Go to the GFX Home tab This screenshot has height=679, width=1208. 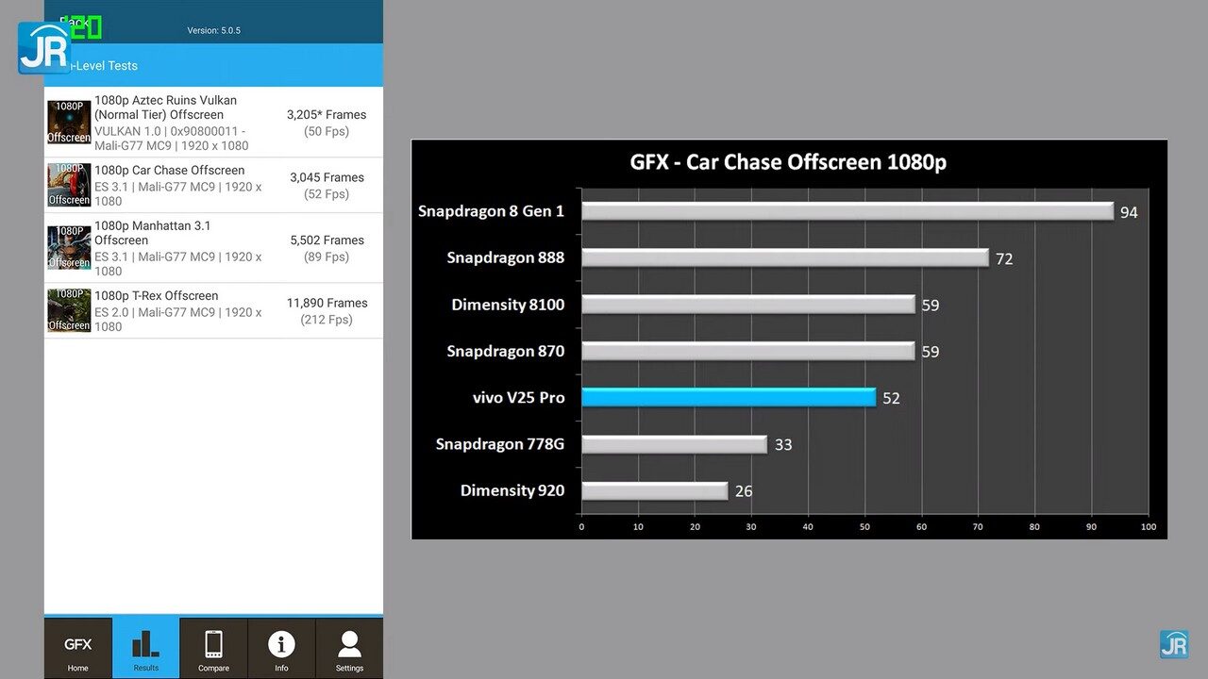click(78, 648)
